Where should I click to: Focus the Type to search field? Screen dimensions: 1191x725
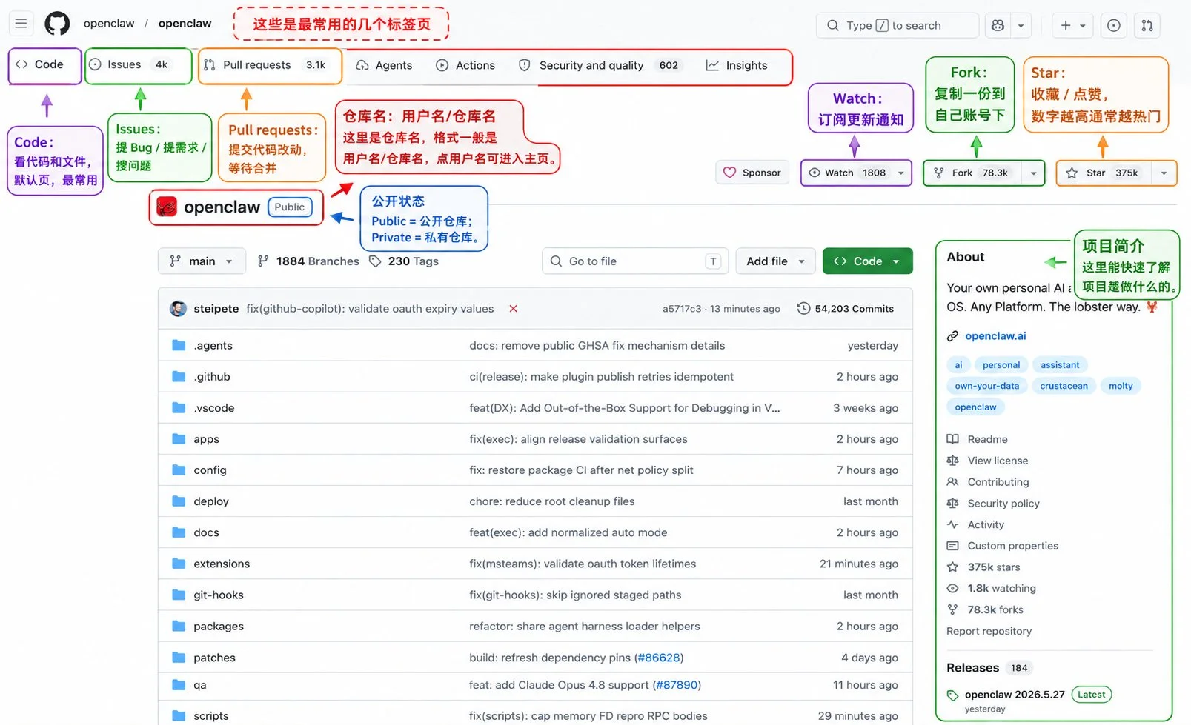click(897, 25)
